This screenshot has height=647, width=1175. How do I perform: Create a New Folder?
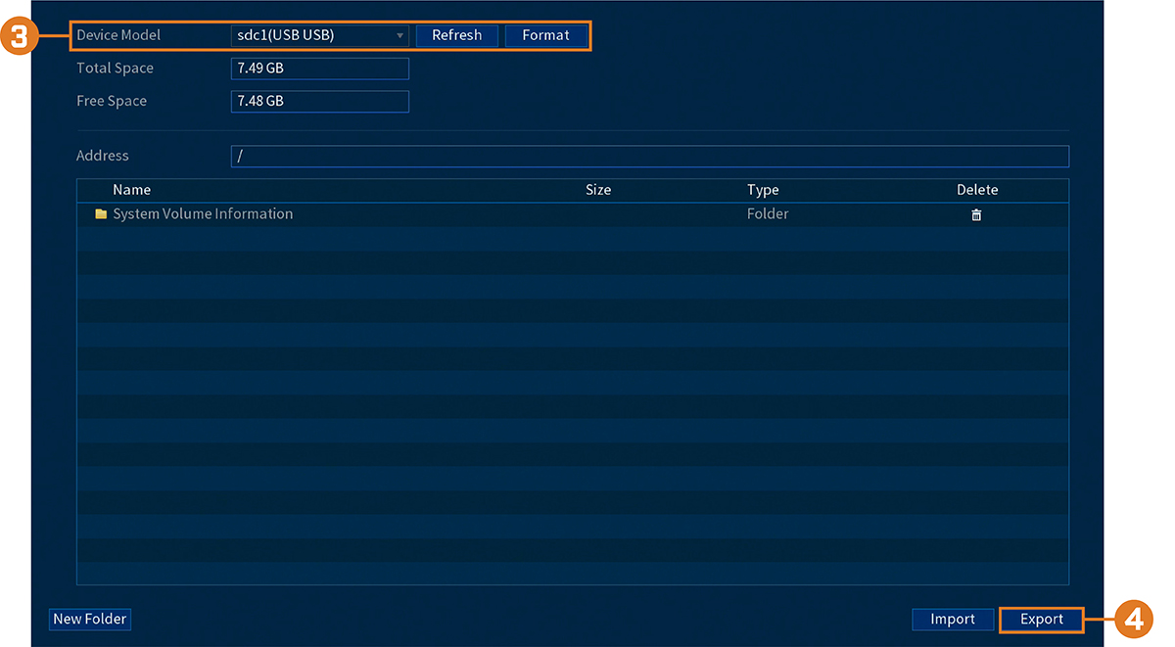pos(89,619)
